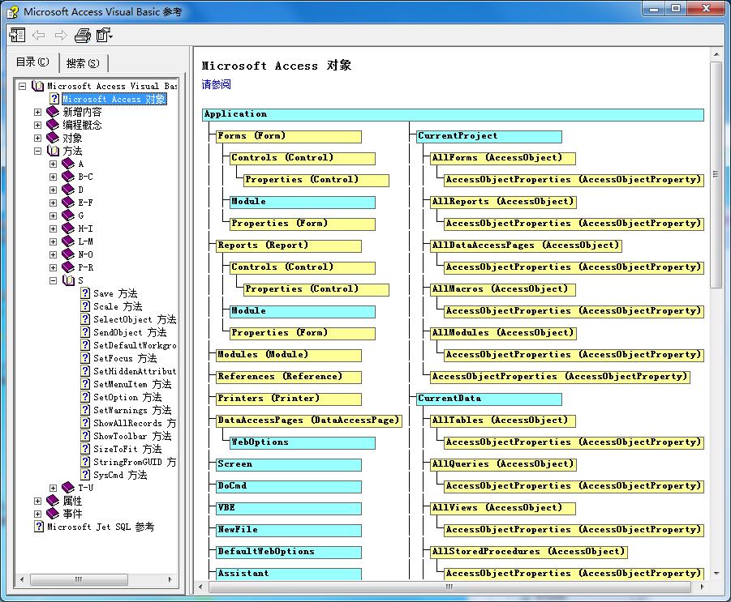Open the CurrentData object box
This screenshot has width=731, height=602.
click(489, 399)
